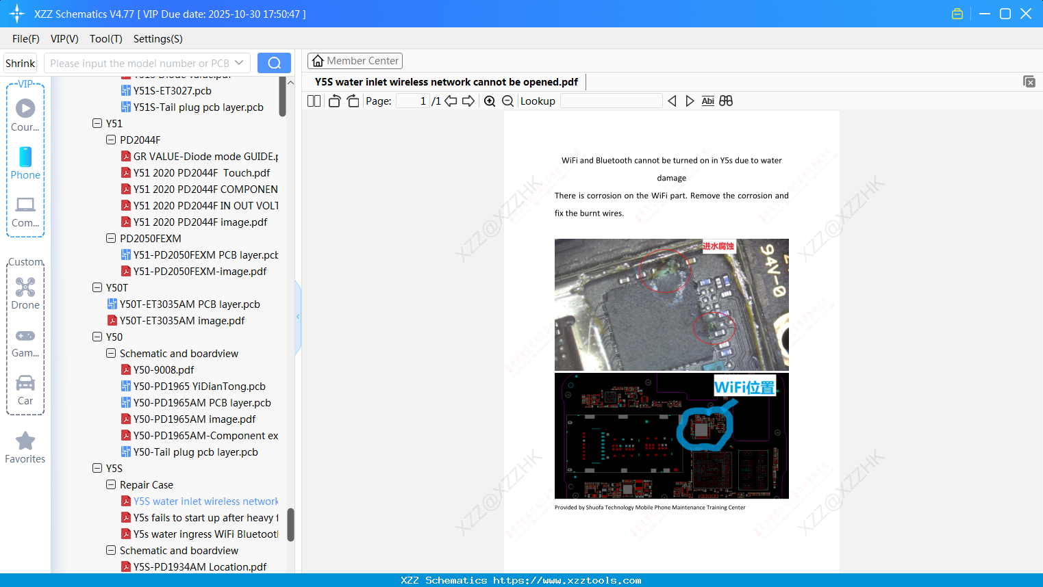The width and height of the screenshot is (1043, 587).
Task: Click the corroded WiFi chip photo
Action: [x=672, y=304]
